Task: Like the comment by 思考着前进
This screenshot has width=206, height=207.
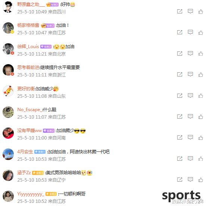Action: tap(200, 75)
